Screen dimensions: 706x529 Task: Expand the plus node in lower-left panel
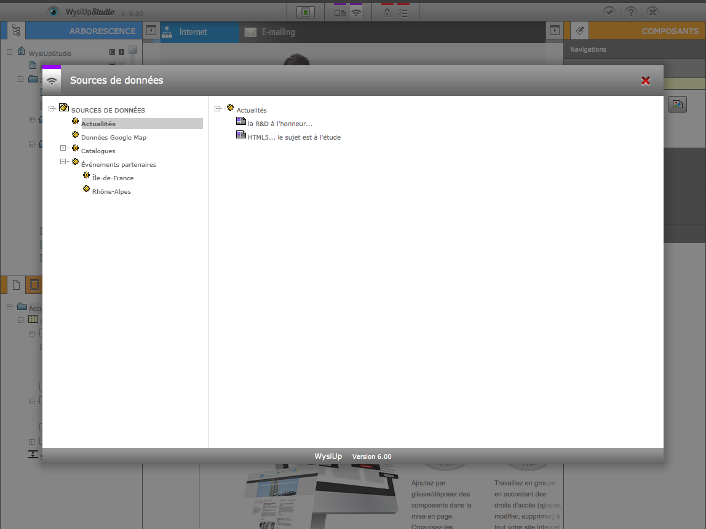coord(31,442)
